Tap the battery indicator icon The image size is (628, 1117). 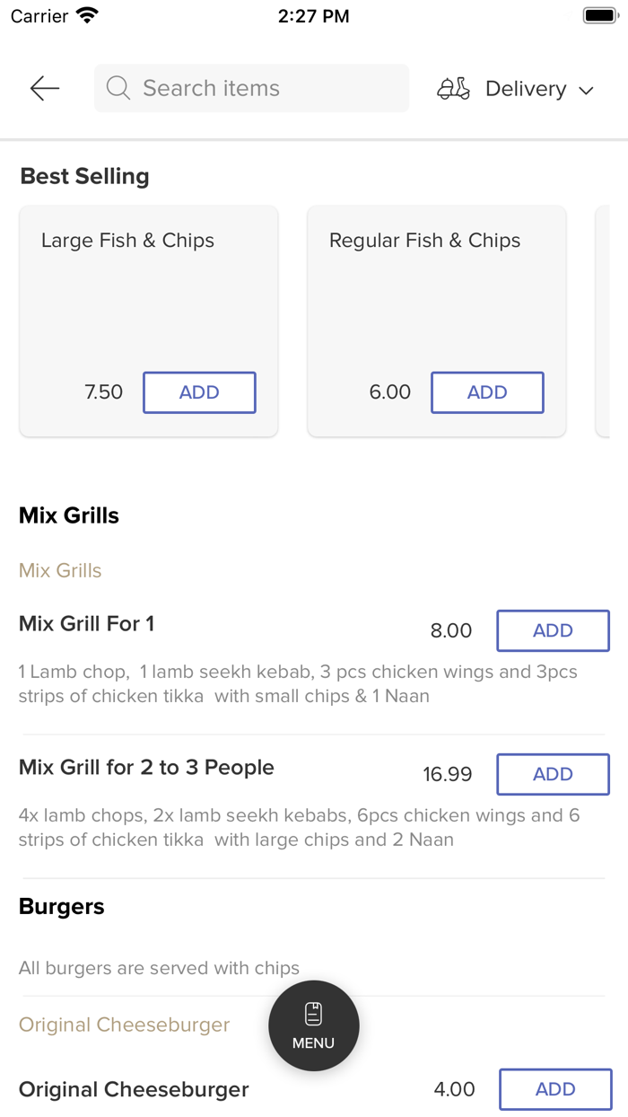(x=599, y=16)
